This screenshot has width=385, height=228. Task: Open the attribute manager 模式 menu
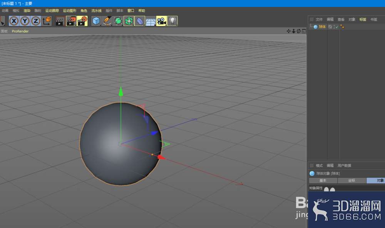click(x=319, y=166)
